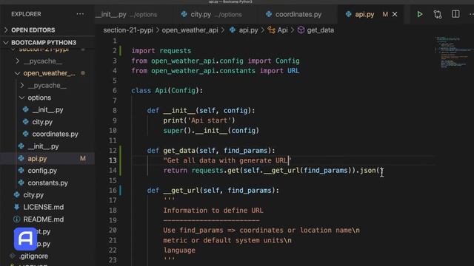Viewport: 474px width, 266px height.
Task: Open .gitignore file
Action: coord(33,256)
